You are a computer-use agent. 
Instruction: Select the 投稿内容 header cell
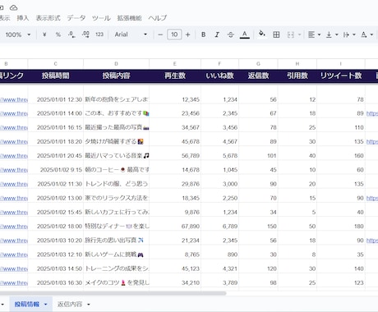(116, 76)
